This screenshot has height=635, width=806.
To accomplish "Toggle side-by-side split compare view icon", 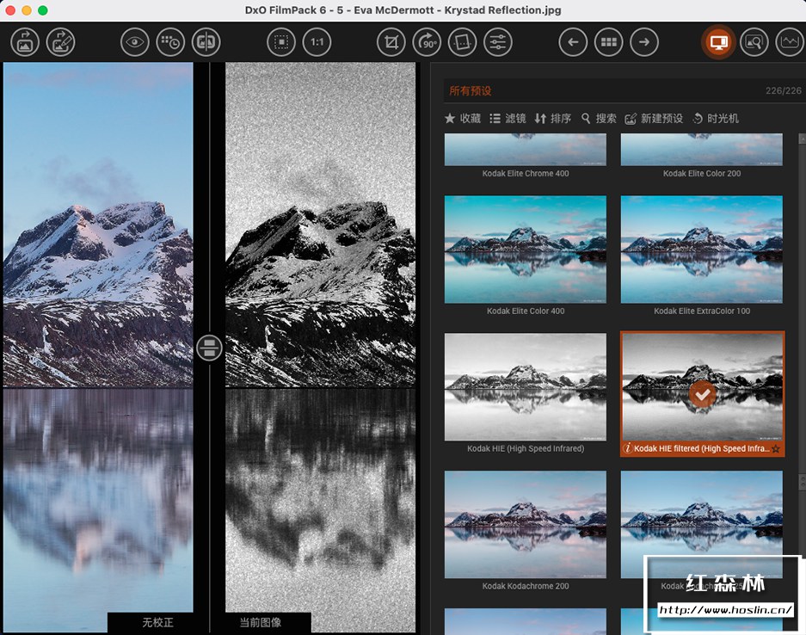I will point(206,42).
